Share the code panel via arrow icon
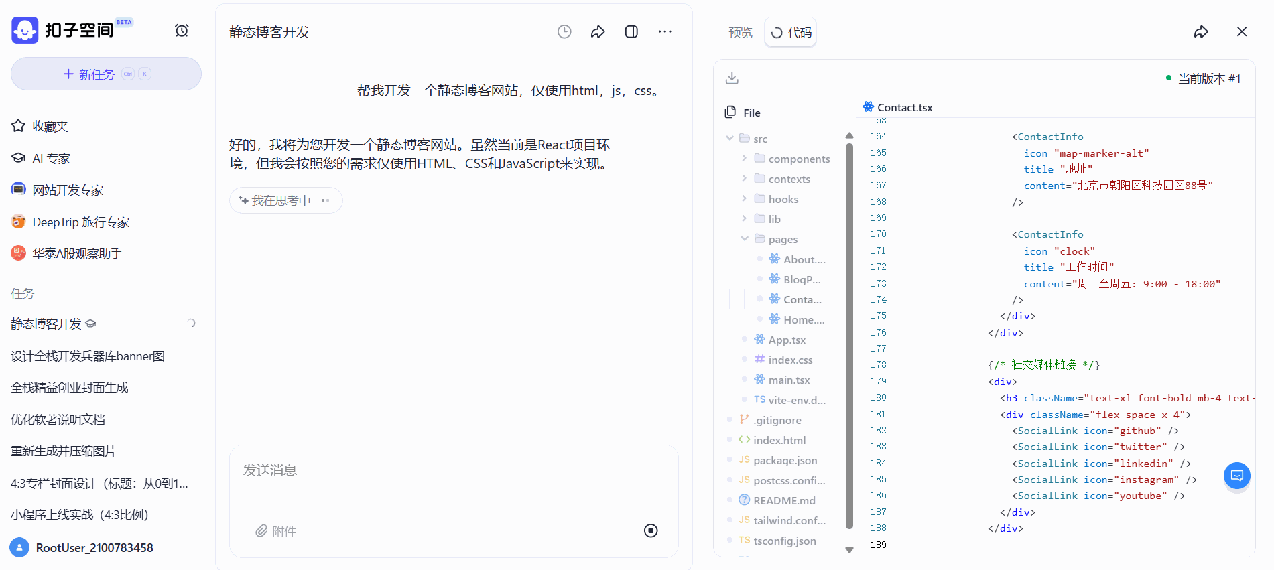This screenshot has width=1274, height=570. 1201,31
